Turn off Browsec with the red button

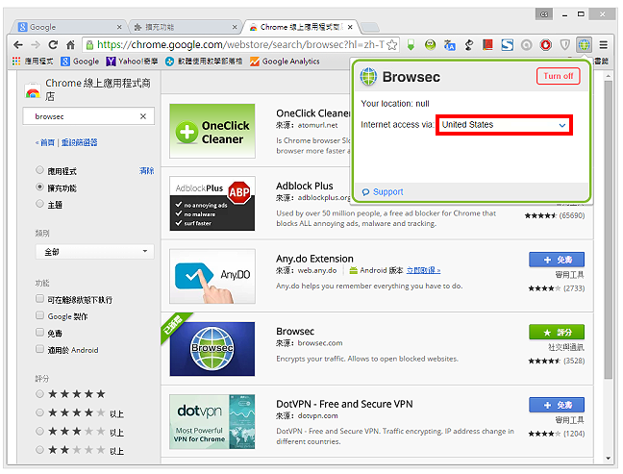coord(558,76)
